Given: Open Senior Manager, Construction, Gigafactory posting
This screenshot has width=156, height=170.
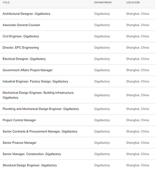Looking at the screenshot, I should pyautogui.click(x=32, y=154).
